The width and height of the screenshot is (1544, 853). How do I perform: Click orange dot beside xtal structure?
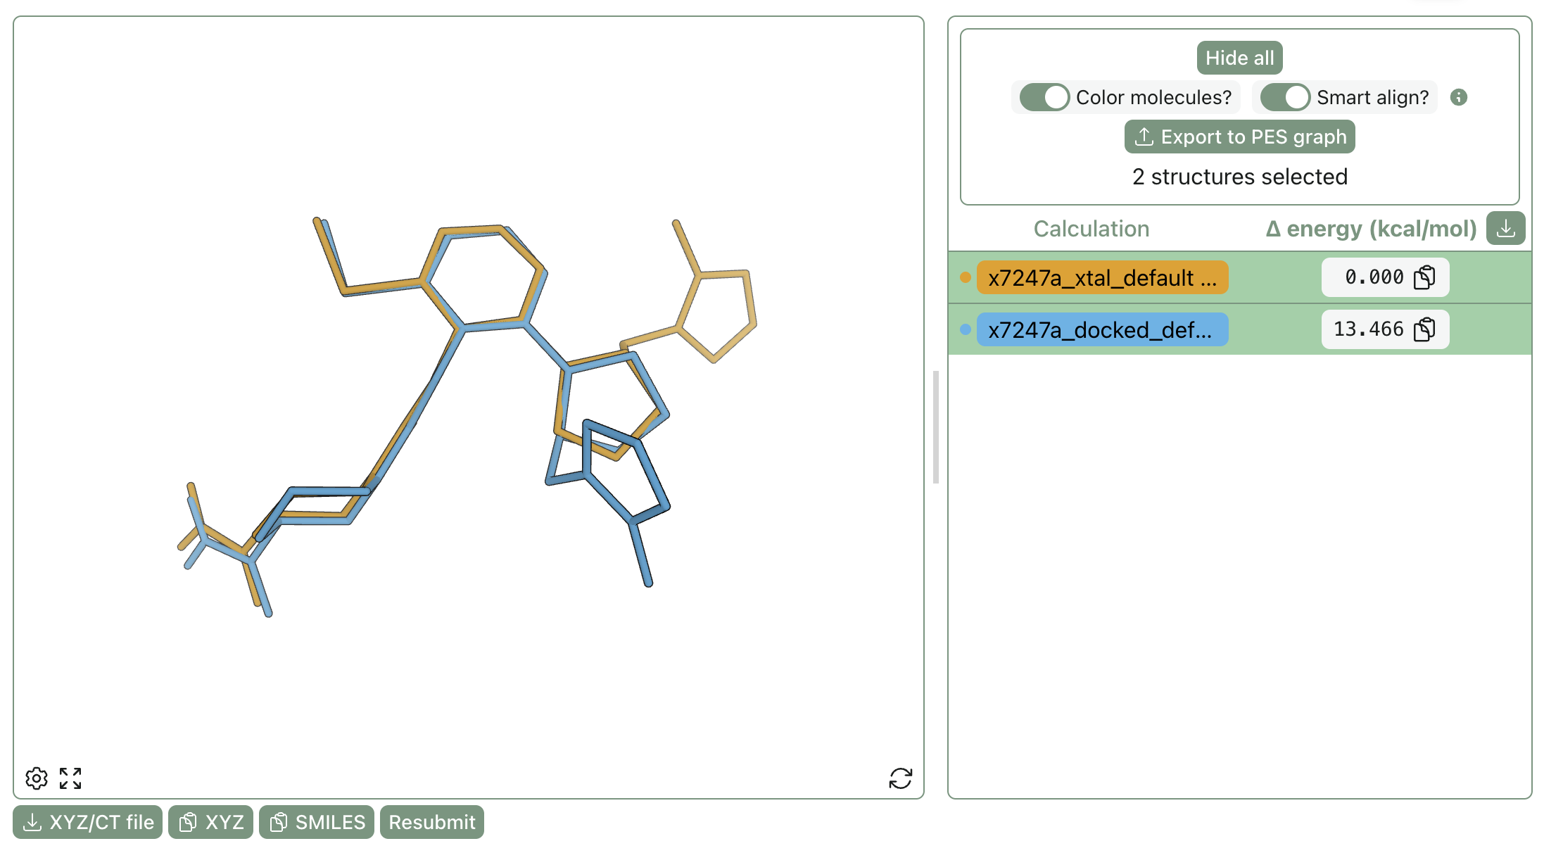point(966,277)
